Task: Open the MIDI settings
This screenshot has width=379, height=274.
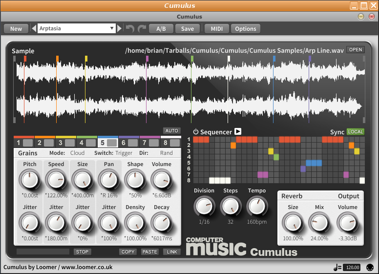Action: point(216,29)
